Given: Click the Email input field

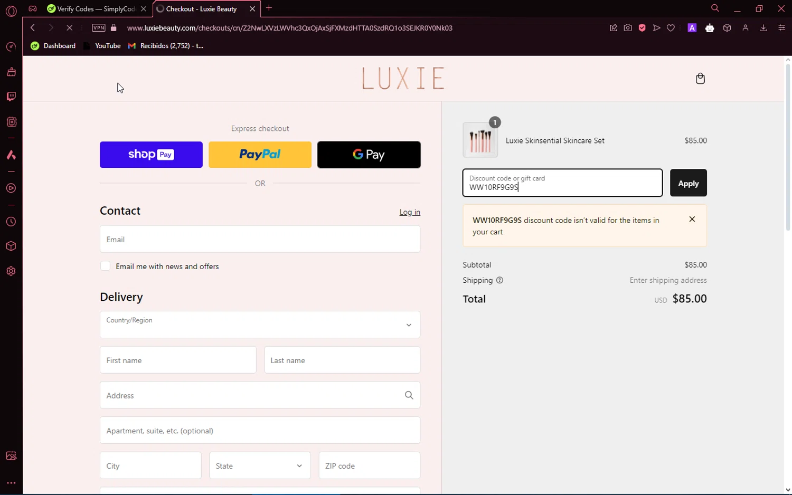Looking at the screenshot, I should click(x=260, y=239).
